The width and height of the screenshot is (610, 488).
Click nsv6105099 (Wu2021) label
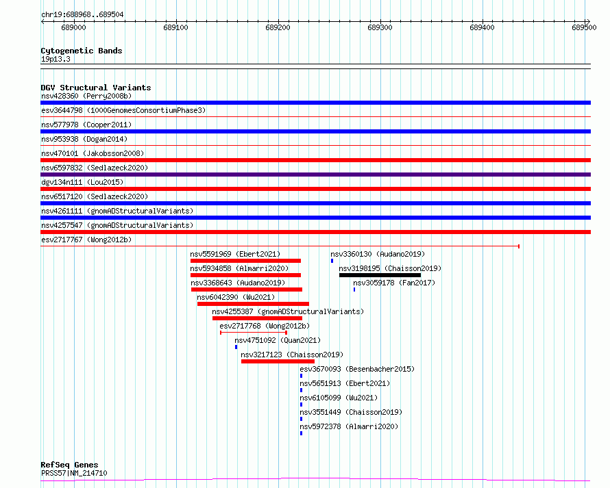click(x=339, y=398)
